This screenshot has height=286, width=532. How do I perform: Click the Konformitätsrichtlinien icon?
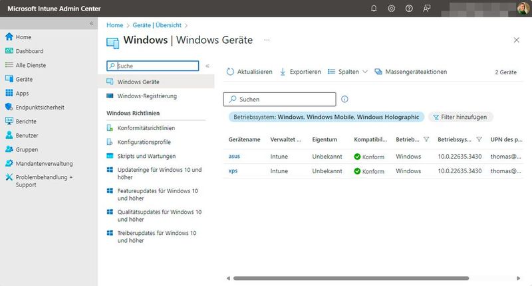point(110,127)
